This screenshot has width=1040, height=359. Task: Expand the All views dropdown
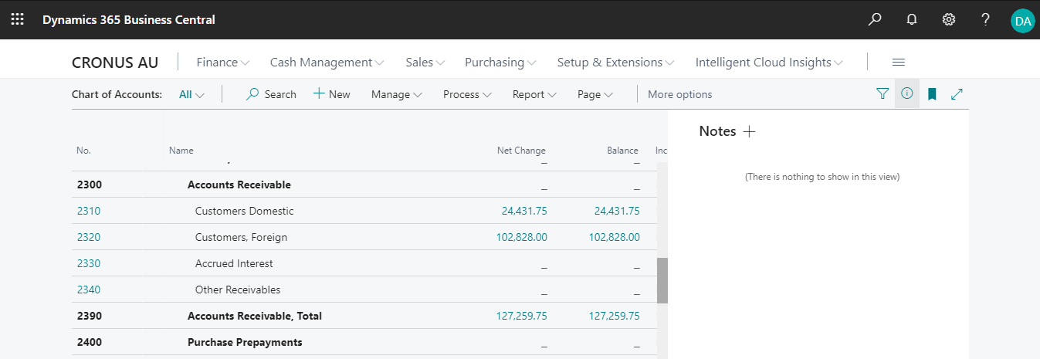coord(191,94)
